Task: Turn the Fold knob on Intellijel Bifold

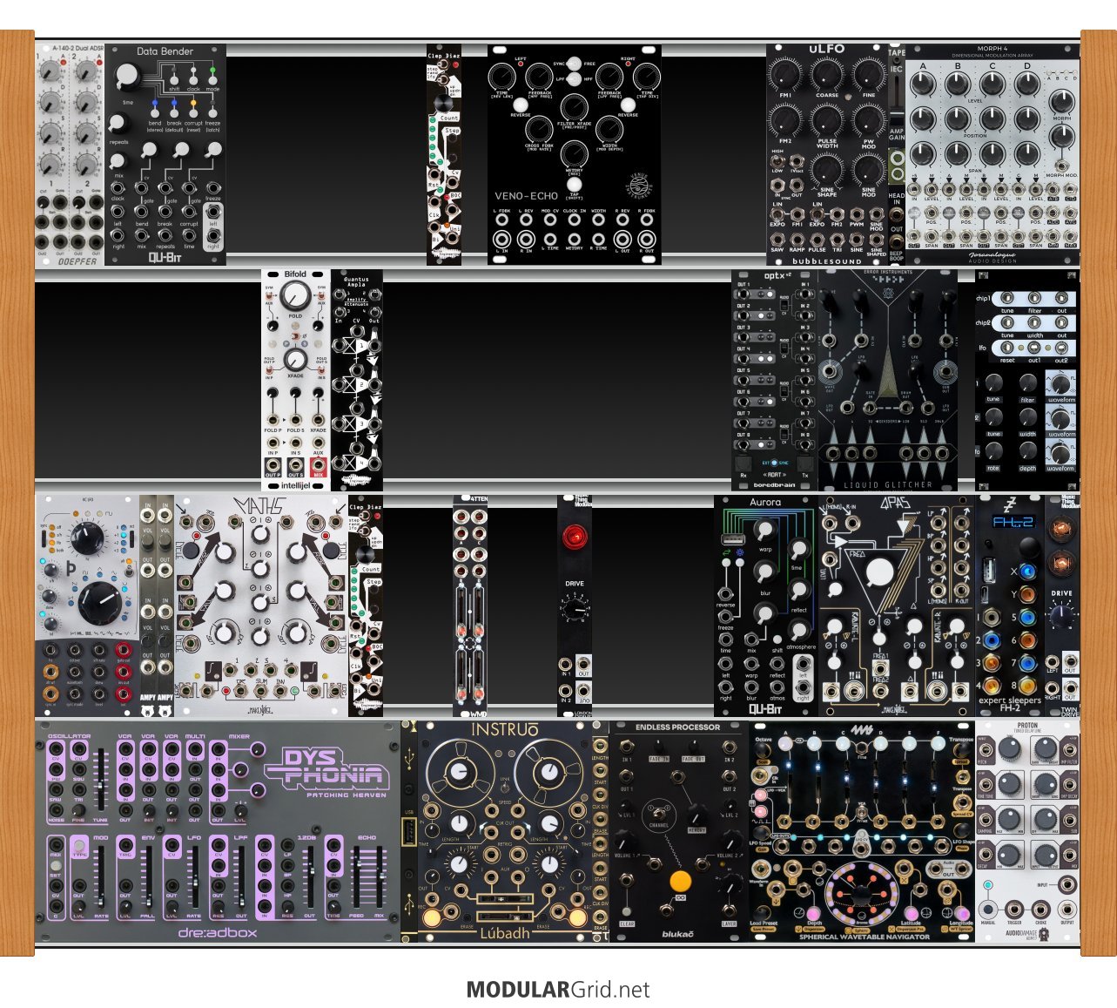Action: (x=296, y=294)
